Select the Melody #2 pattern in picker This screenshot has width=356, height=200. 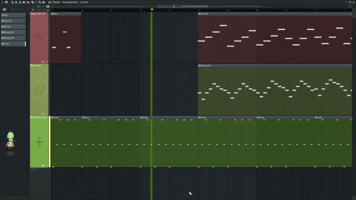point(13,38)
